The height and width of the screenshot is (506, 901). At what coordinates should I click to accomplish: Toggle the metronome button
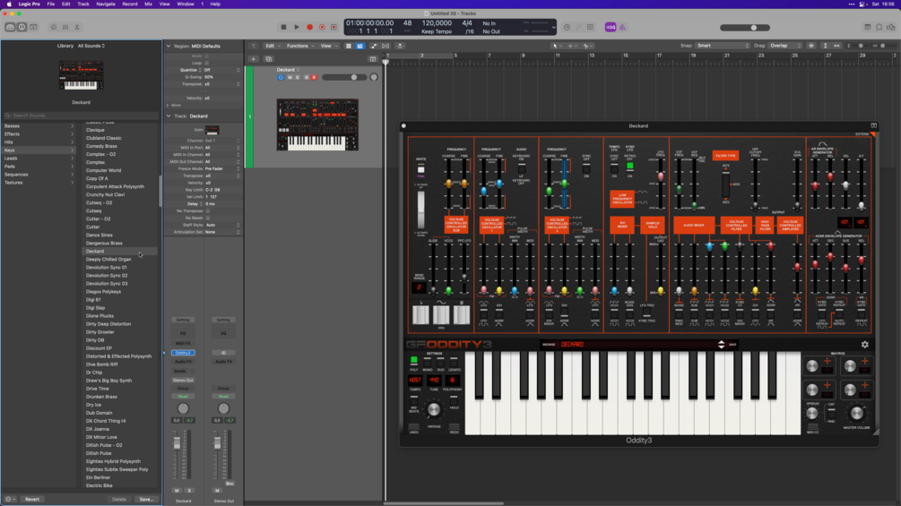pyautogui.click(x=622, y=27)
